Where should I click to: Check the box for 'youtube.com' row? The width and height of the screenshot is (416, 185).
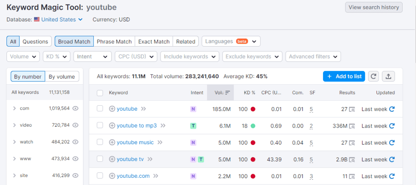click(100, 175)
